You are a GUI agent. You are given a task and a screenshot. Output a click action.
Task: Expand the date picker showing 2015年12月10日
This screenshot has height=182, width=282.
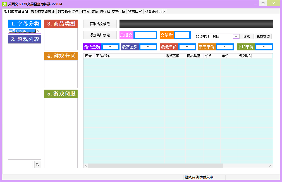click(x=236, y=36)
